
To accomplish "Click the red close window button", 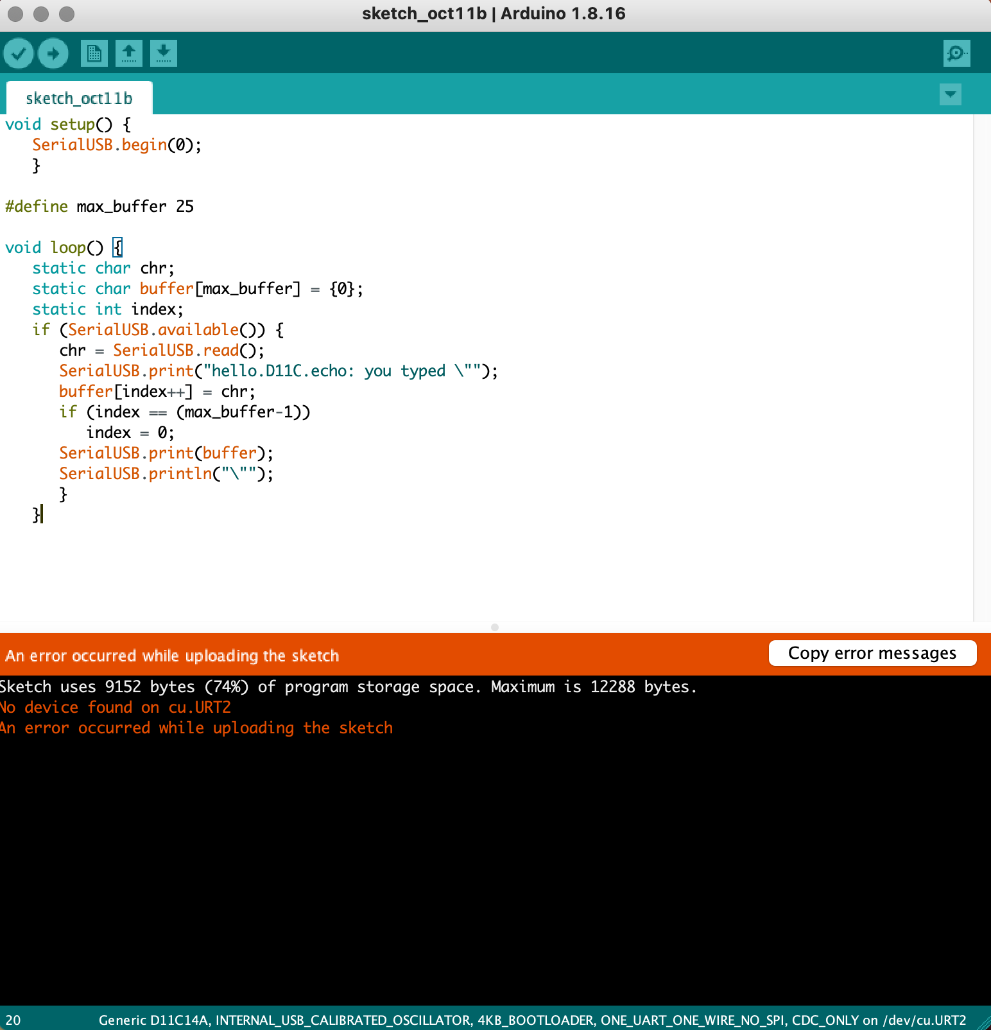I will point(15,13).
